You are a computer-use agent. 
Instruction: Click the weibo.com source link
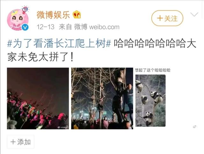pyautogui.click(x=104, y=27)
